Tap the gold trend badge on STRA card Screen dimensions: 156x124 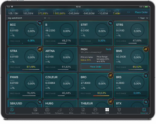(40, 49)
